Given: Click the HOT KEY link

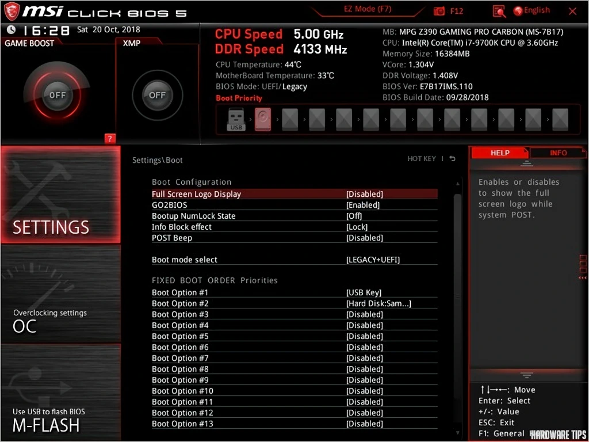Looking at the screenshot, I should [x=422, y=159].
